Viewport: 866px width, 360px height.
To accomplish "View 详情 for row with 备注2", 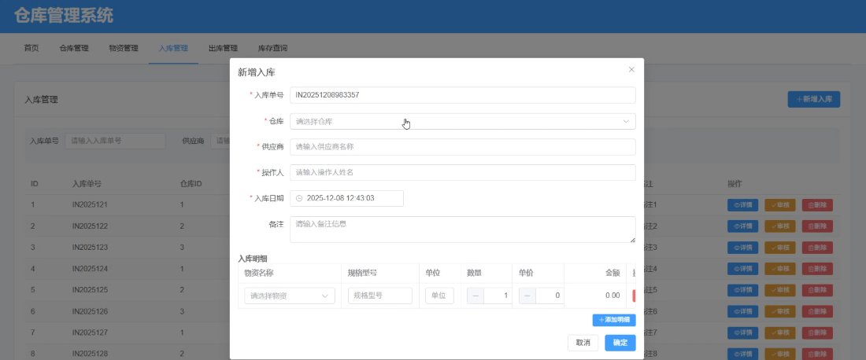I will 743,226.
